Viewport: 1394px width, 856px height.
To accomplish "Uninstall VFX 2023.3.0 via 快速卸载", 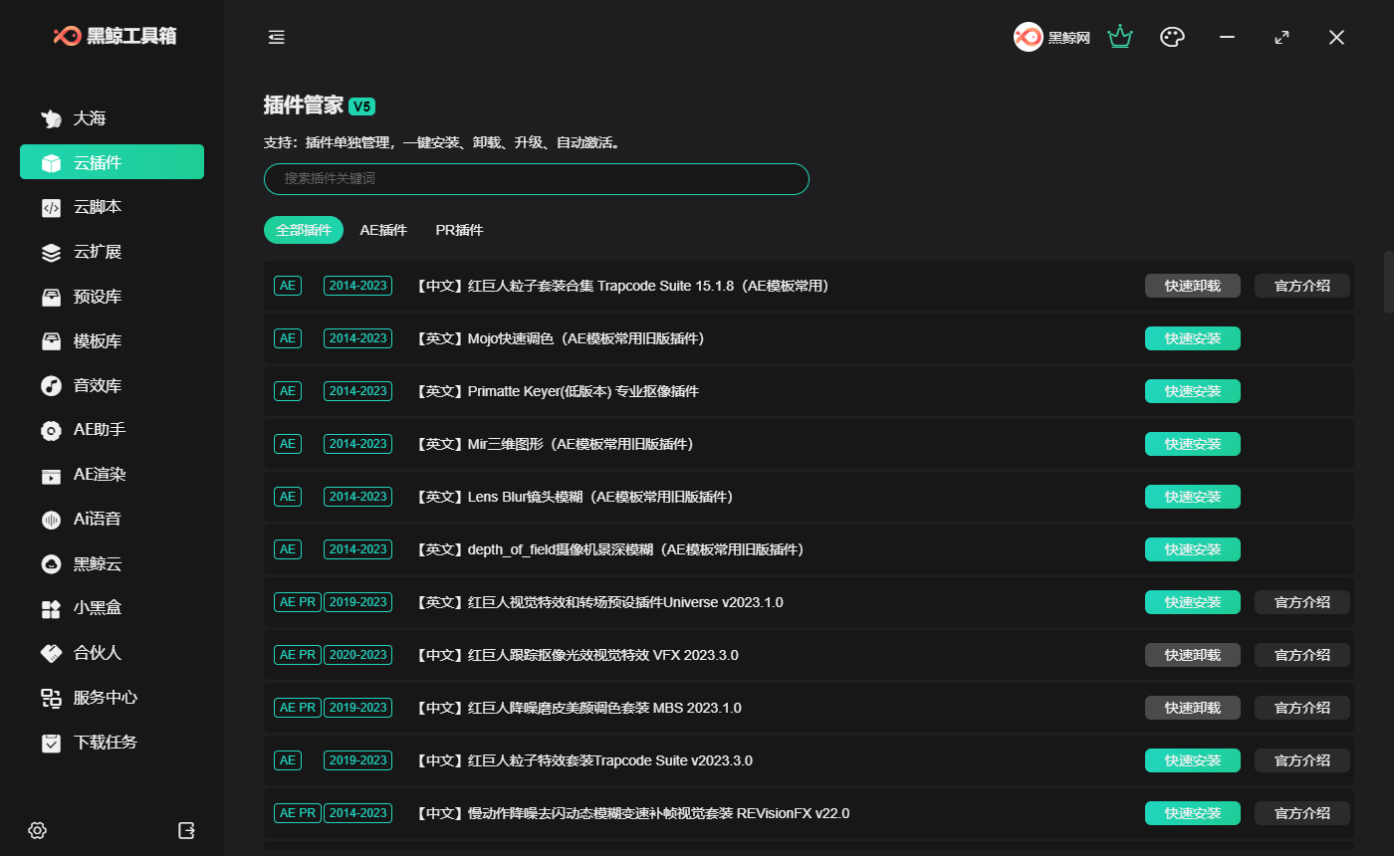I will 1193,655.
